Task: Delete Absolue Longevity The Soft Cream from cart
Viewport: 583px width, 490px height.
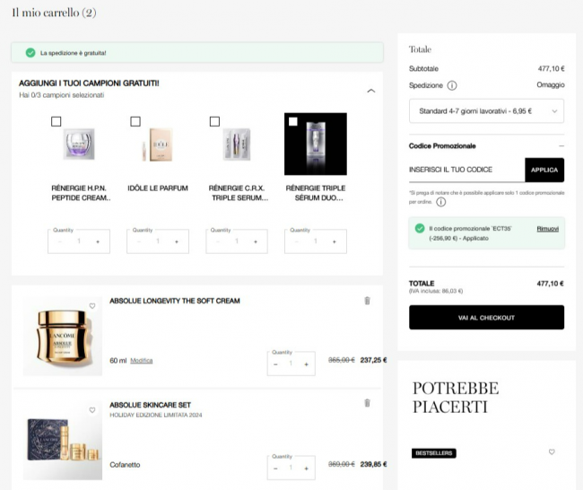Action: (x=367, y=301)
